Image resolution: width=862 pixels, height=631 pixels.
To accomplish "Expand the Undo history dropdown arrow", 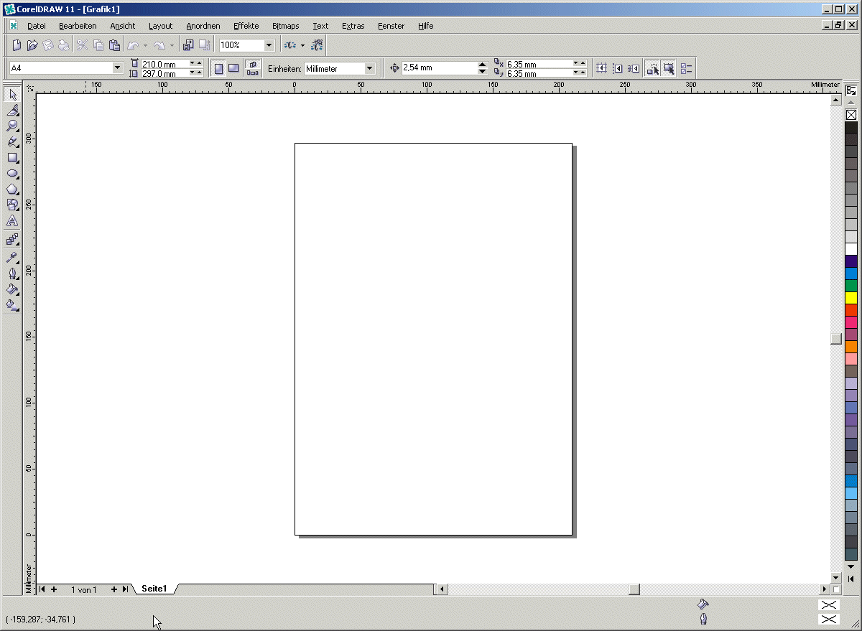I will [145, 45].
